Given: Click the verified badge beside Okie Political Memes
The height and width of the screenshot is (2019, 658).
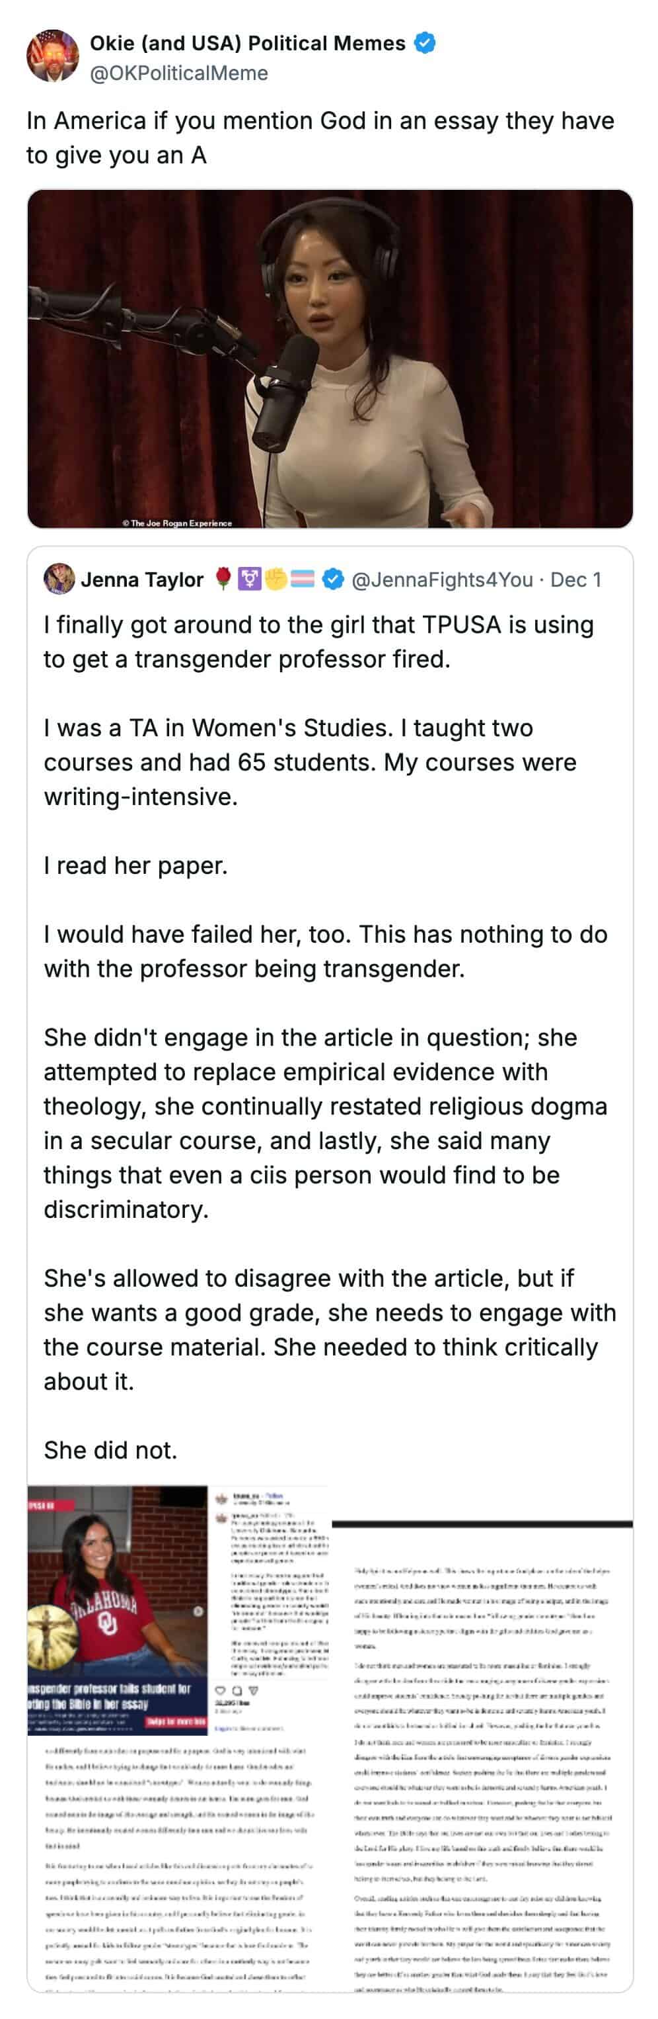Looking at the screenshot, I should (x=424, y=43).
